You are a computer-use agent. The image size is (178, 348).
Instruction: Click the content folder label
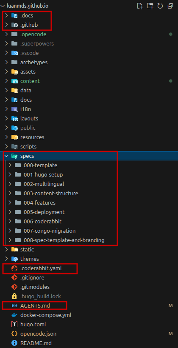point(30,81)
